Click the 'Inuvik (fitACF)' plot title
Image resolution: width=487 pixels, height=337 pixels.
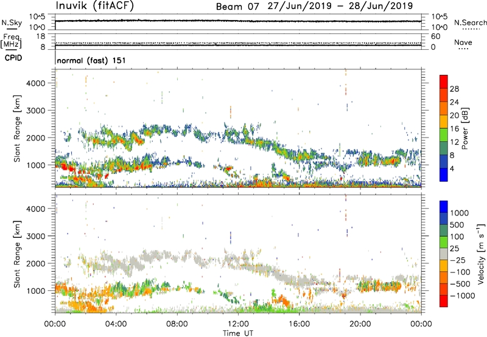click(x=95, y=5)
